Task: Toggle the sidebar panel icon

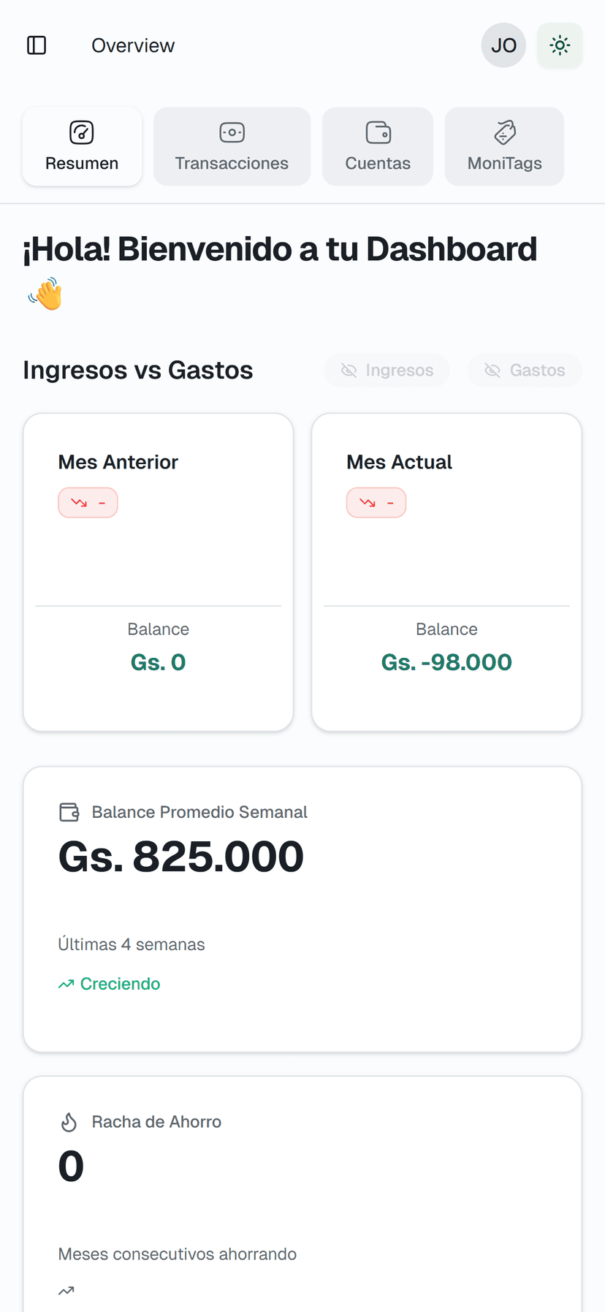Action: [37, 45]
